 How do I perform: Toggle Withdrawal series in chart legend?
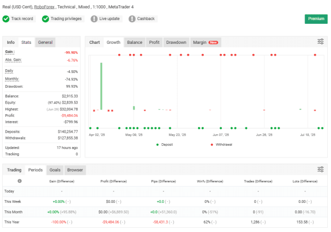[221, 145]
